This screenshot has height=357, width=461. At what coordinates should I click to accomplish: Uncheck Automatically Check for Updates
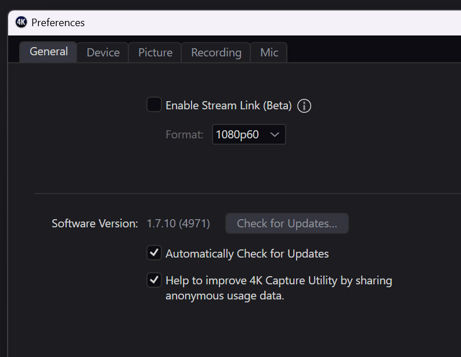pyautogui.click(x=154, y=253)
